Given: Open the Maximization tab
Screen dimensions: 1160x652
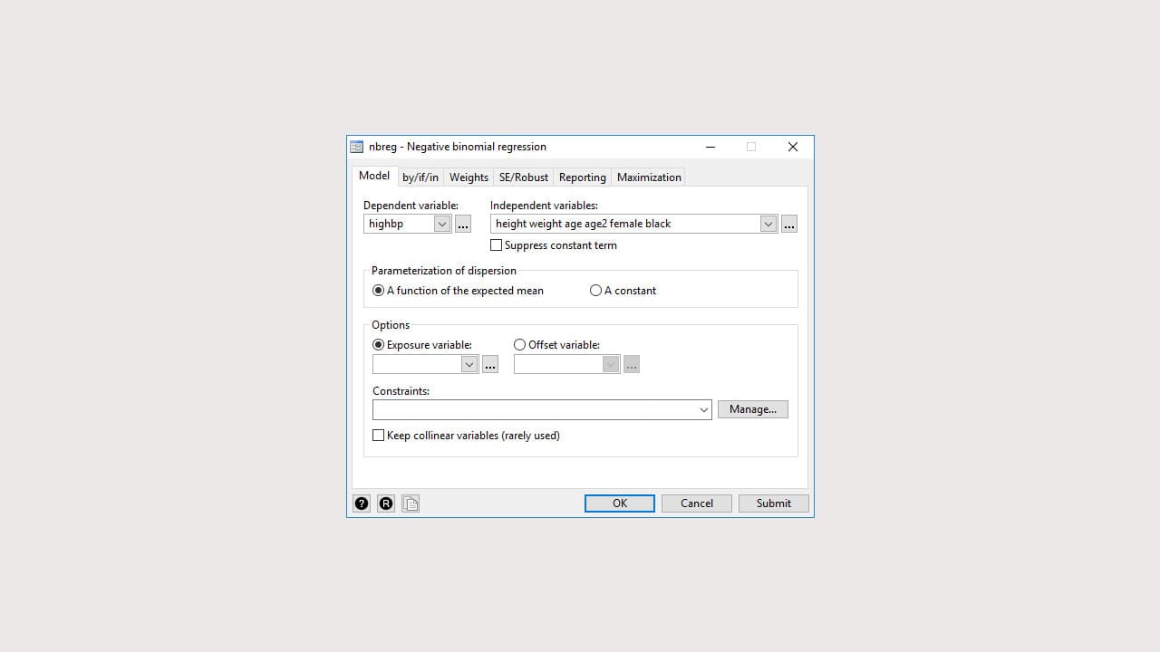Looking at the screenshot, I should point(648,177).
